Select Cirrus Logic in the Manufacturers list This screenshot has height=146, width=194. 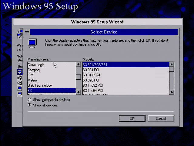point(52,65)
